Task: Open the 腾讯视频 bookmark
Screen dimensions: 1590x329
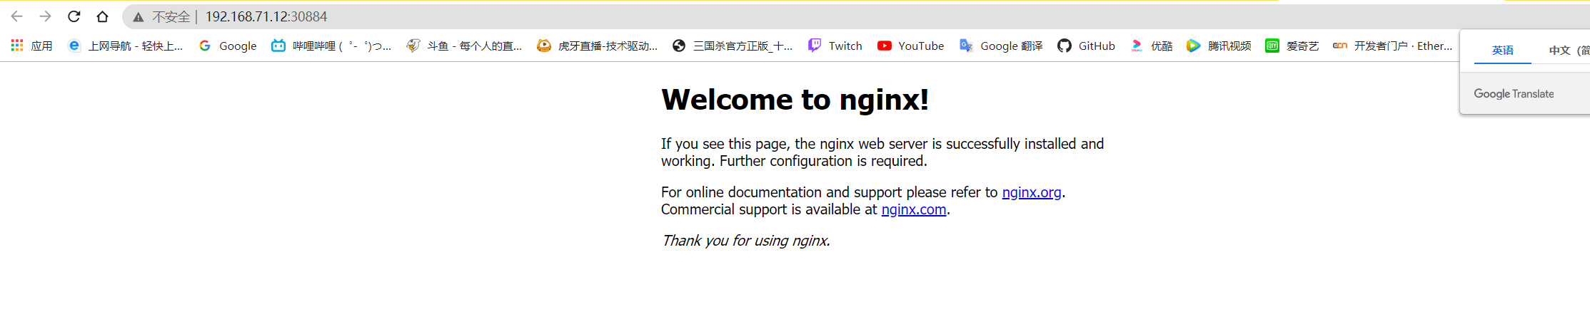Action: (1219, 46)
